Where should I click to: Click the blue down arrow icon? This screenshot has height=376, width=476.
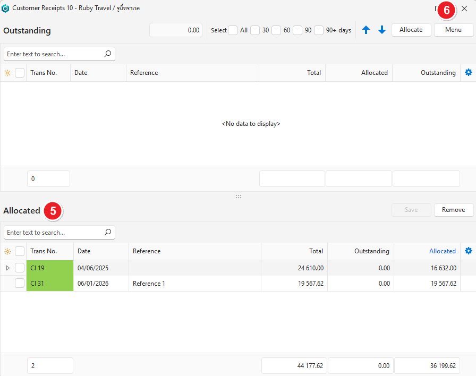pos(381,30)
